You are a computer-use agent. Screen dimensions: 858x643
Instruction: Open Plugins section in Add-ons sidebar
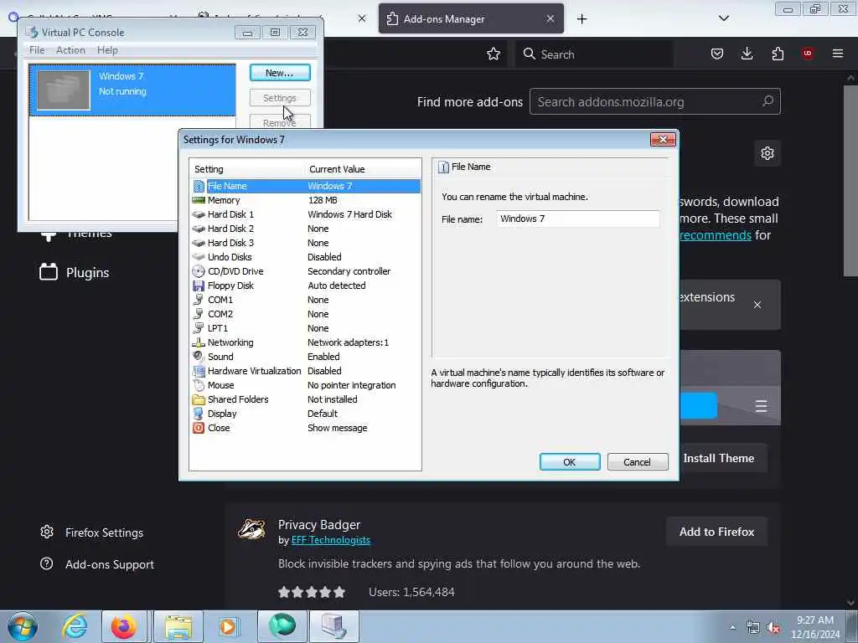(x=75, y=272)
